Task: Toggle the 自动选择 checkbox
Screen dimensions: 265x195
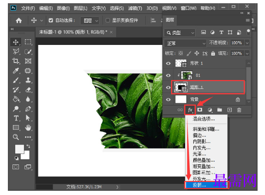Action: click(x=51, y=20)
